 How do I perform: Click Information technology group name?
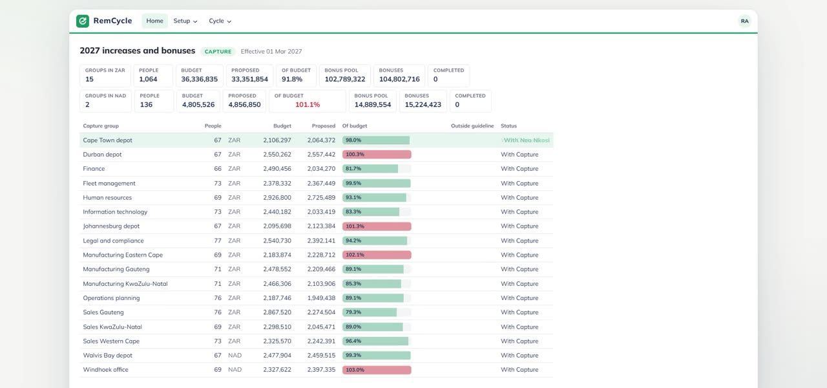[115, 212]
